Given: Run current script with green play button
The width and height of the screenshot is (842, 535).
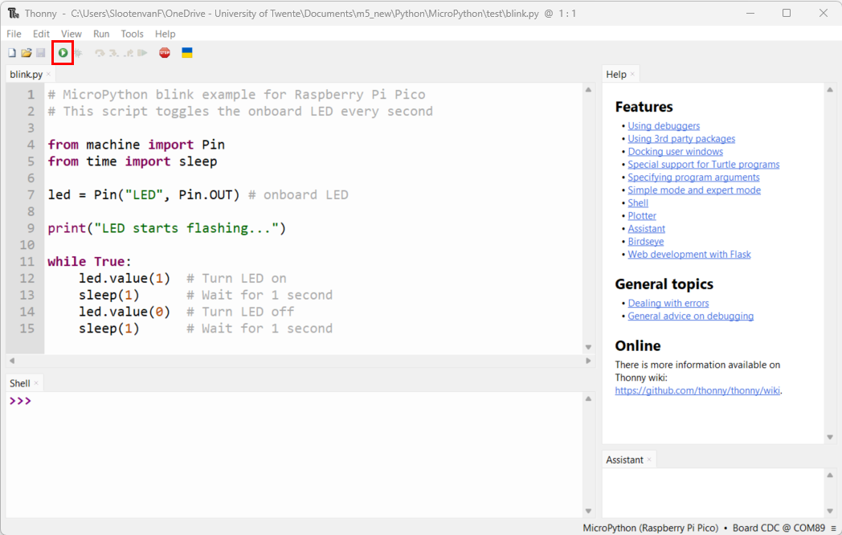Looking at the screenshot, I should point(63,53).
